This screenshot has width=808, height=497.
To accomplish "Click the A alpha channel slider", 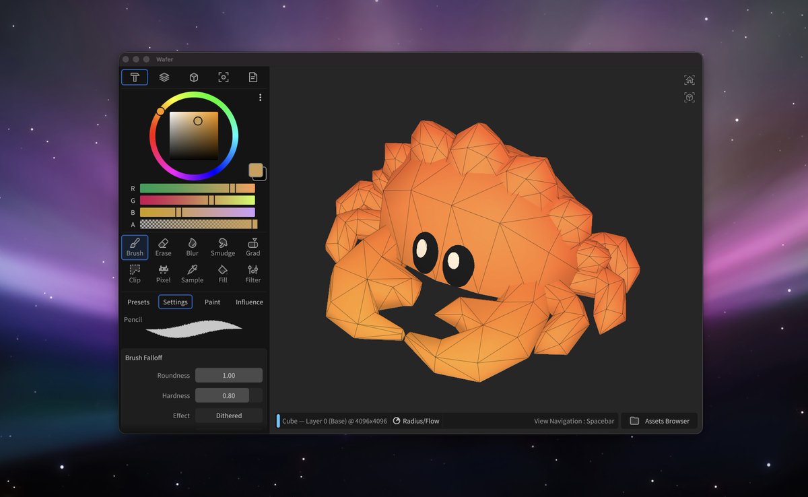I will tap(199, 224).
